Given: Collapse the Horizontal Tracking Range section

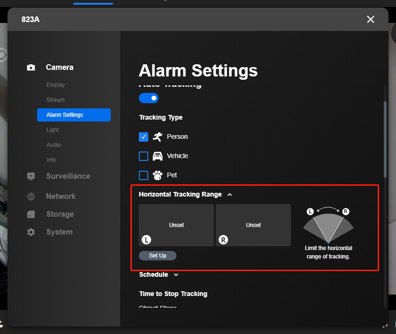Looking at the screenshot, I should point(229,195).
